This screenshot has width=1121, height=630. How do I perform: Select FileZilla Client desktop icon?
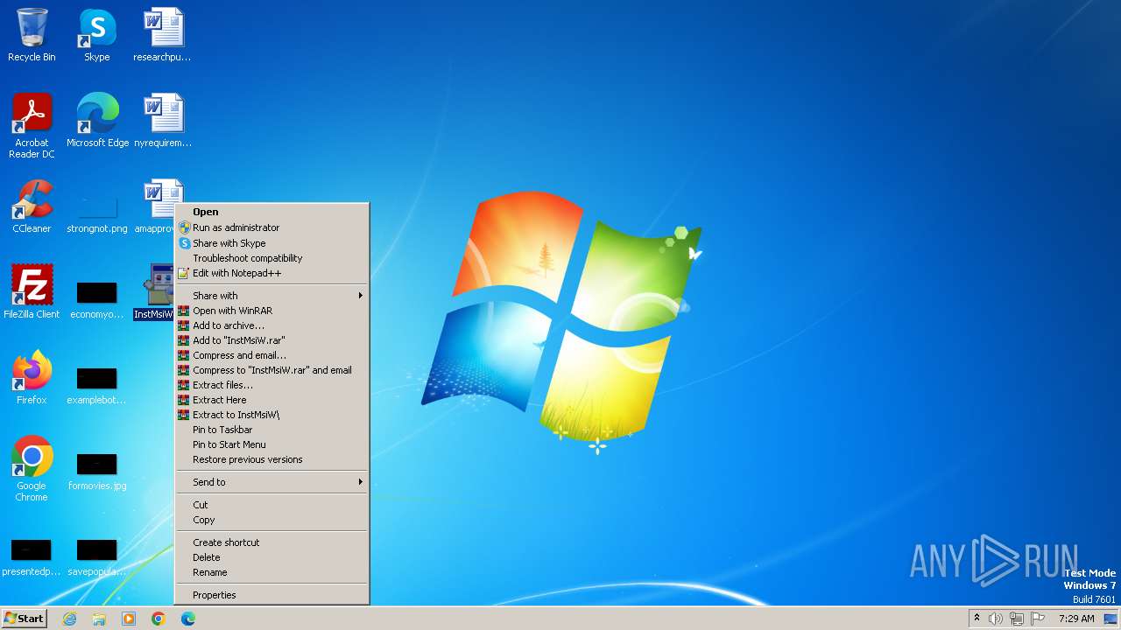click(32, 292)
